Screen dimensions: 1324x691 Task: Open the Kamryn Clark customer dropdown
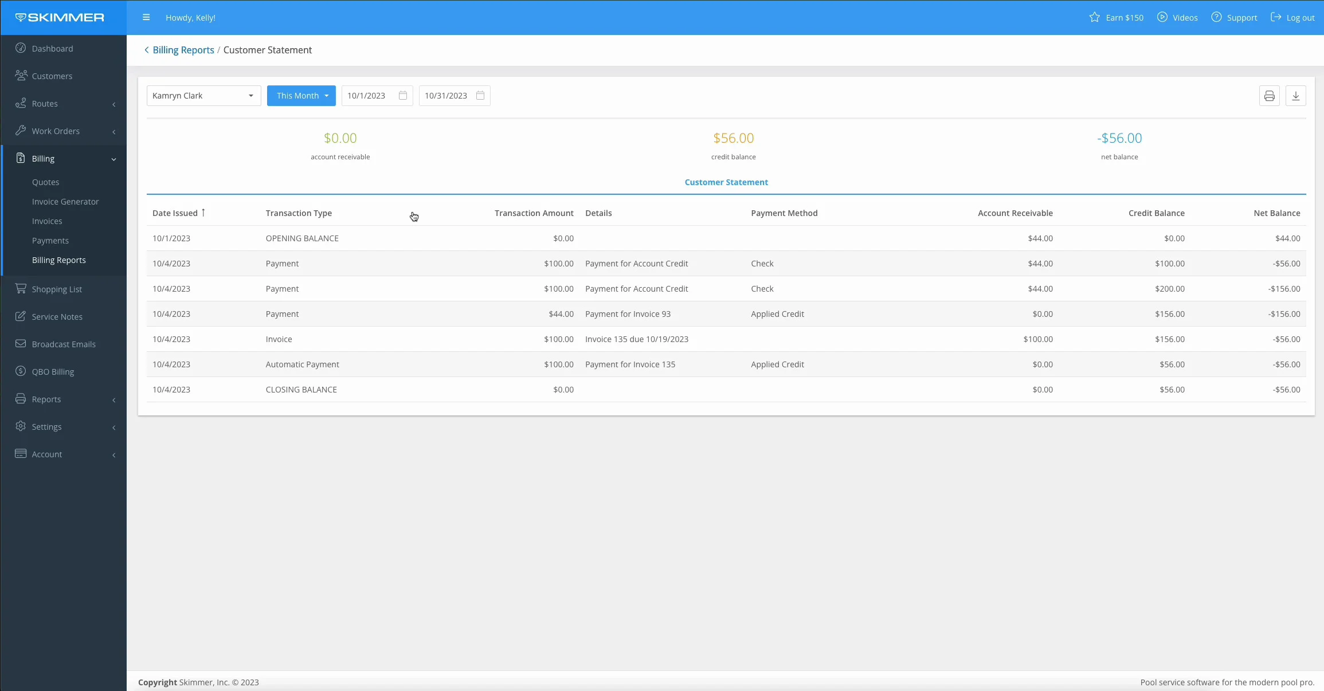tap(203, 96)
